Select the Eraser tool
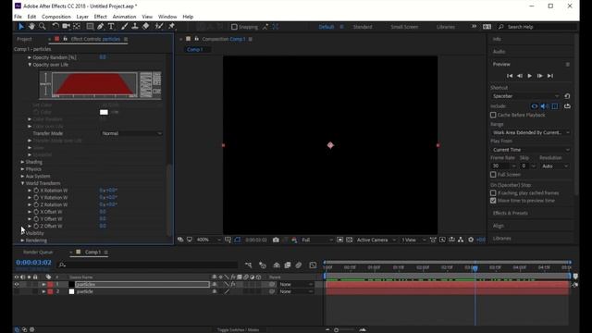Image resolution: width=592 pixels, height=333 pixels. click(x=146, y=27)
